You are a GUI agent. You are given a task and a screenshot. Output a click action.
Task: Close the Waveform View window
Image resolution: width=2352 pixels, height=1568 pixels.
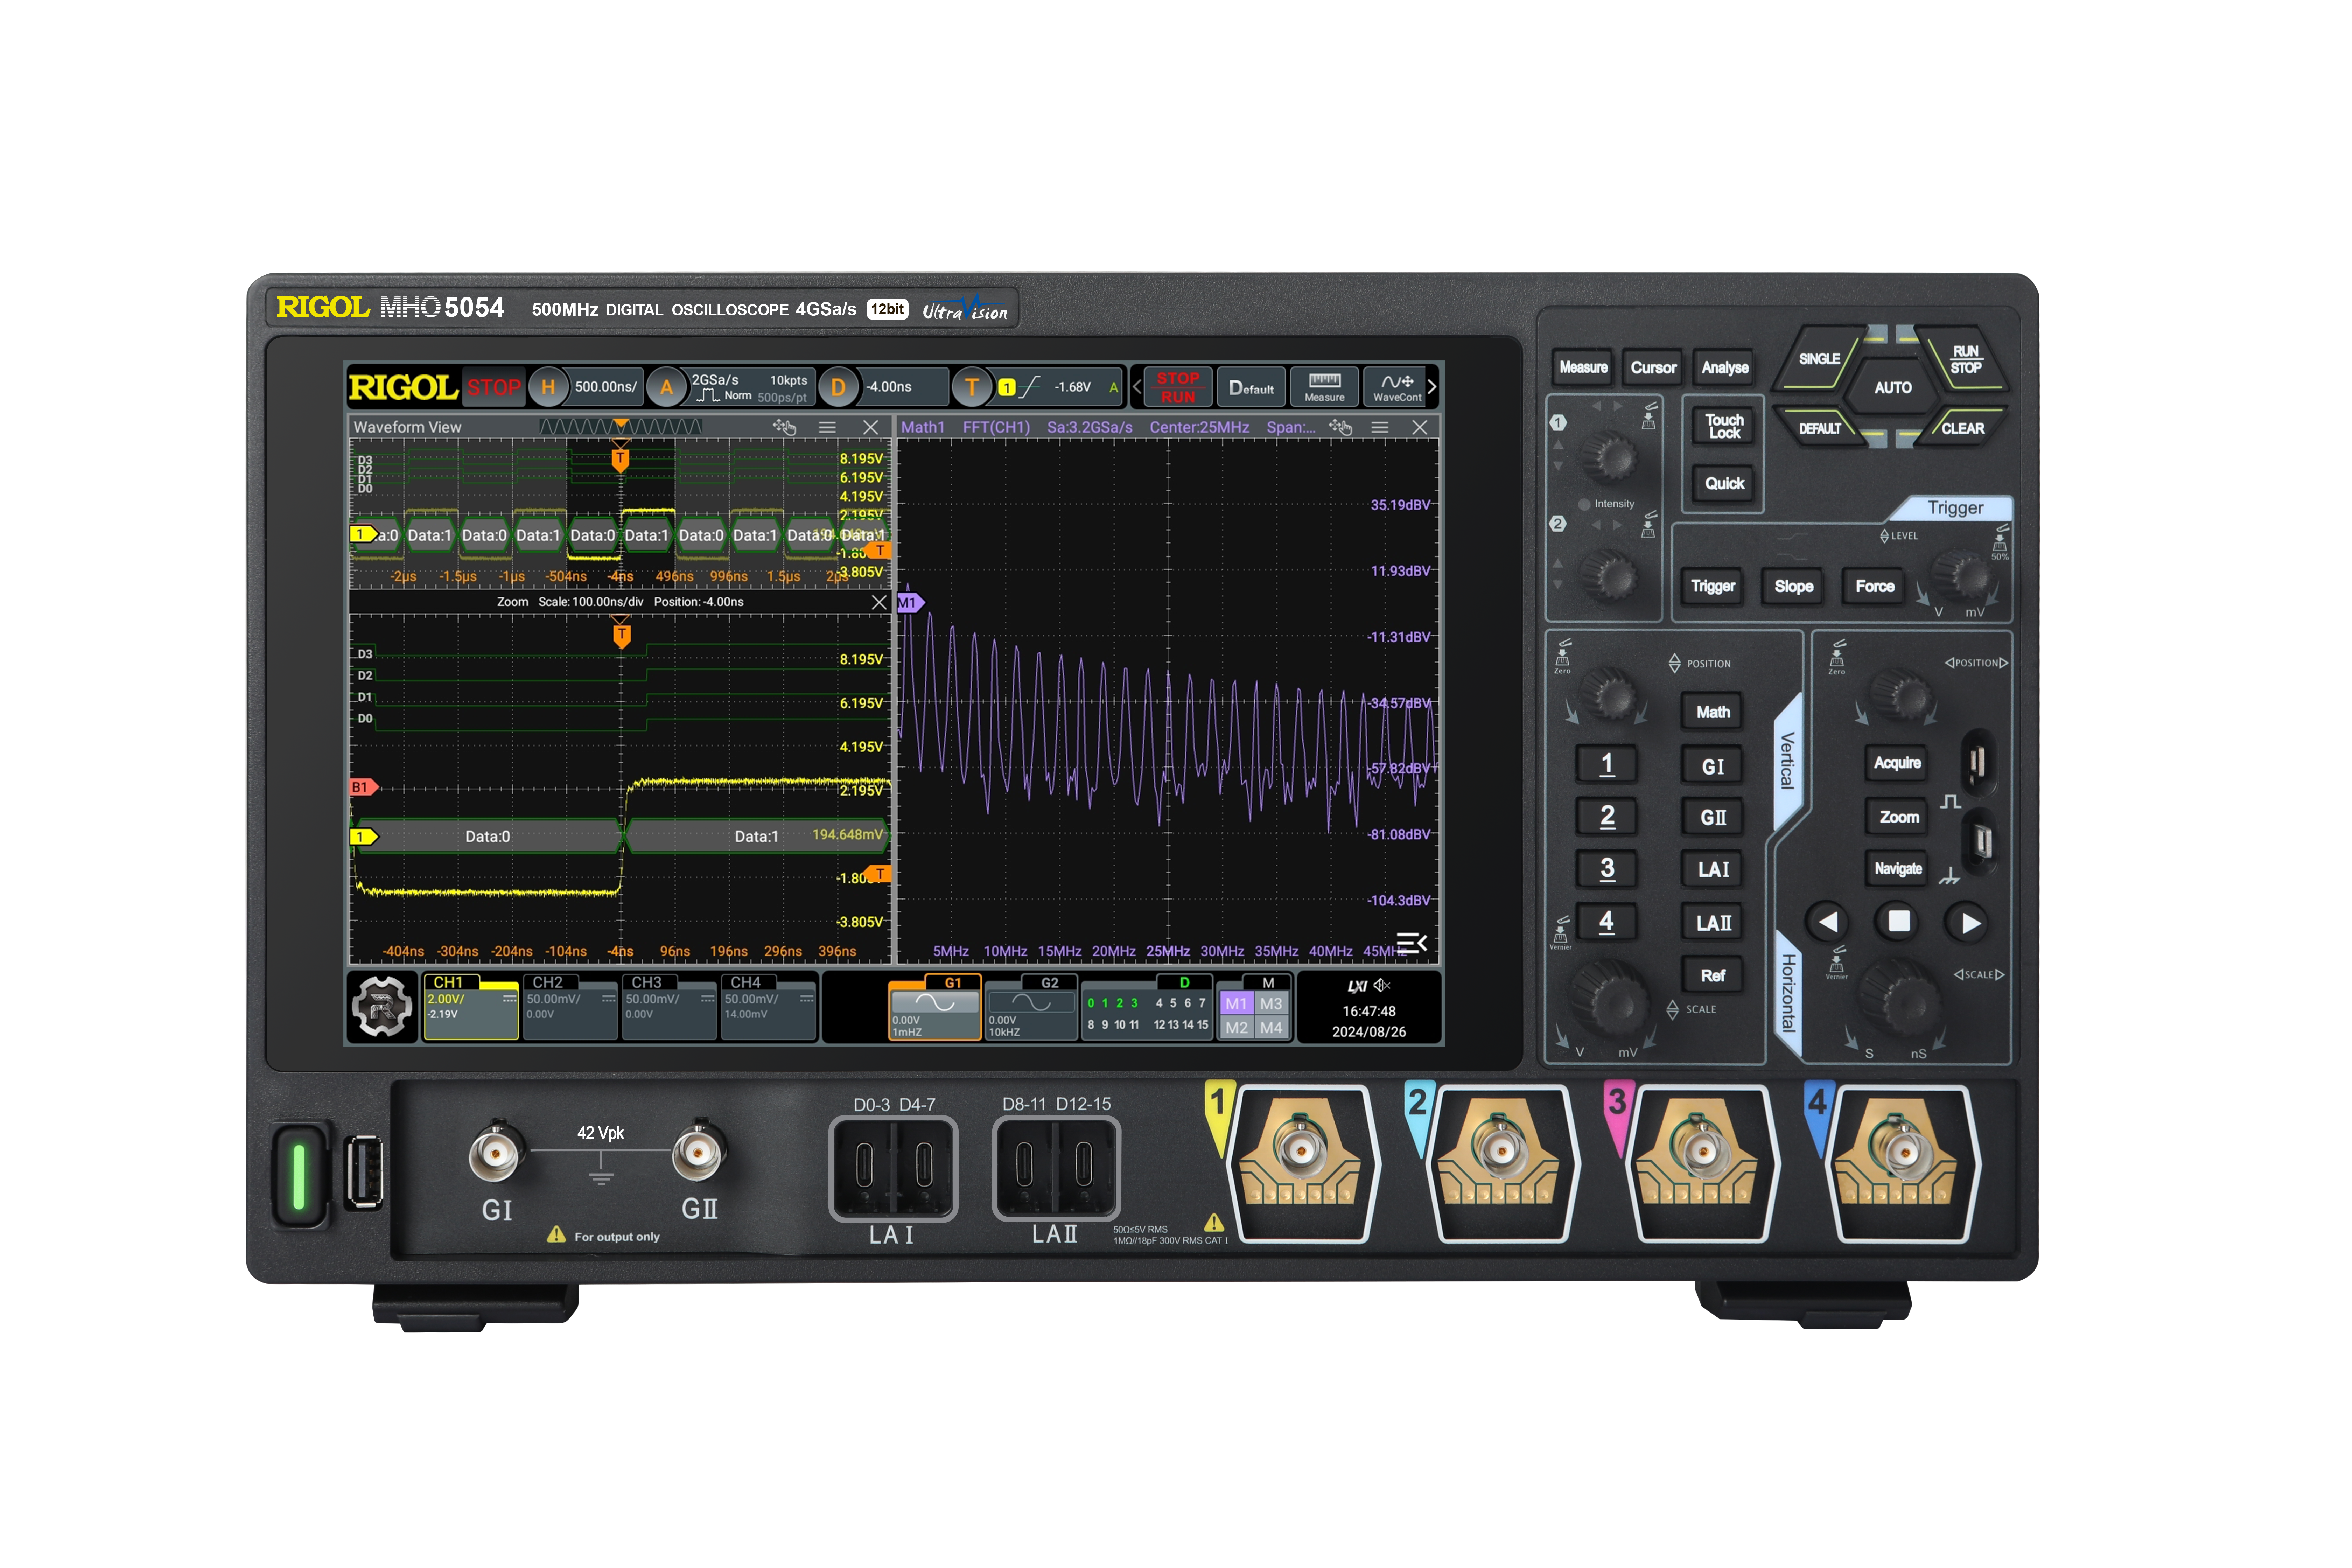(x=871, y=427)
